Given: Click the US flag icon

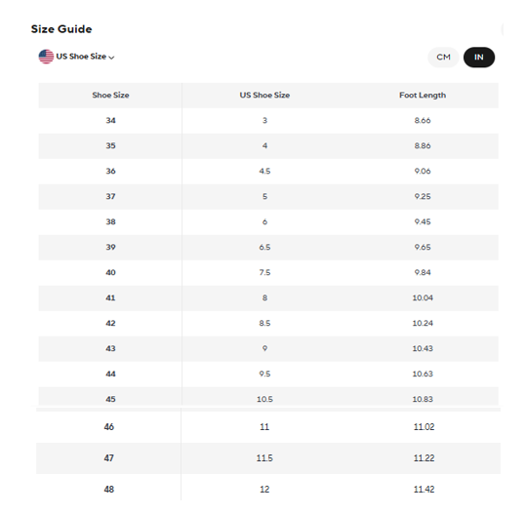Looking at the screenshot, I should tap(46, 57).
